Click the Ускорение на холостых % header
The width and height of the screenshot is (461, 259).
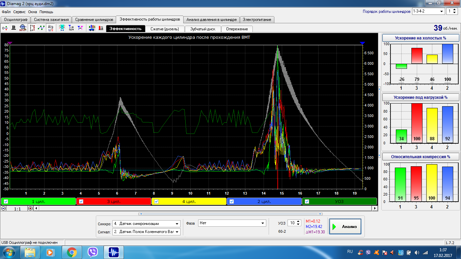[x=421, y=38]
